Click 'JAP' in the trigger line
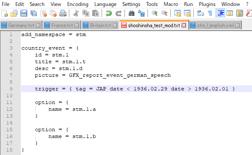 [101, 89]
